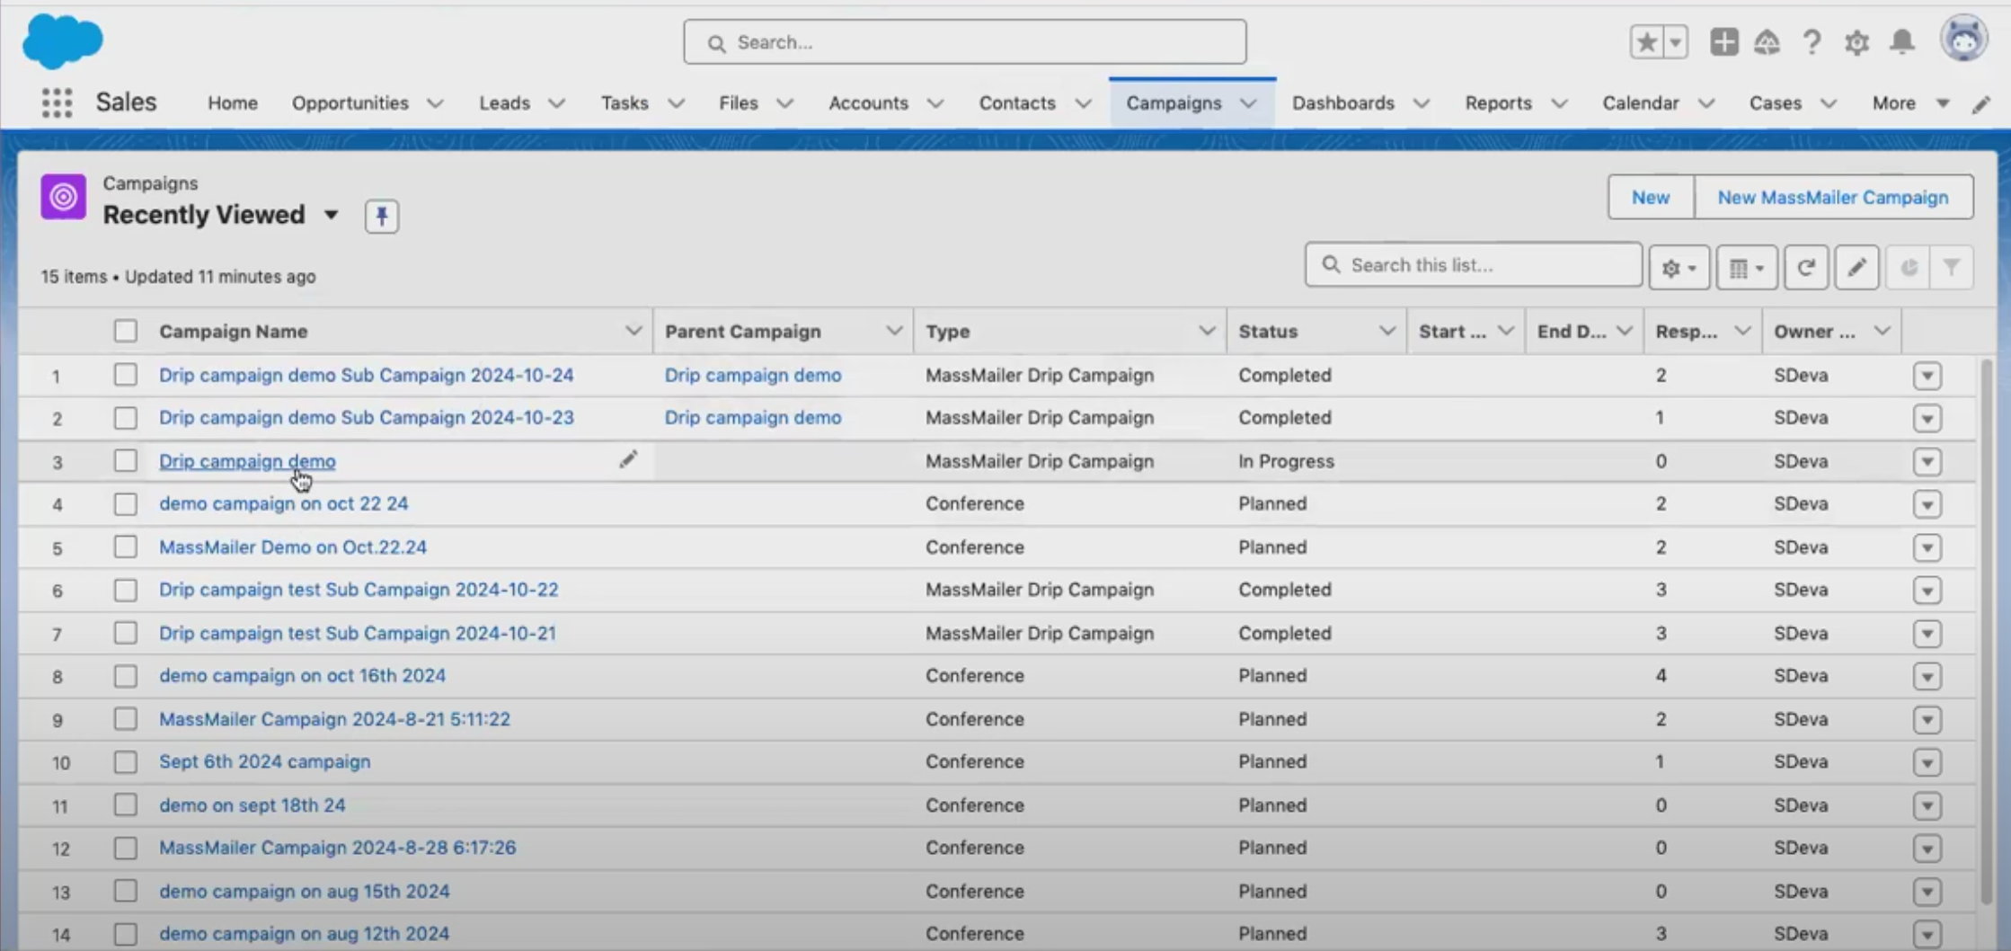Image resolution: width=2011 pixels, height=951 pixels.
Task: Open the user profile avatar
Action: (1964, 40)
